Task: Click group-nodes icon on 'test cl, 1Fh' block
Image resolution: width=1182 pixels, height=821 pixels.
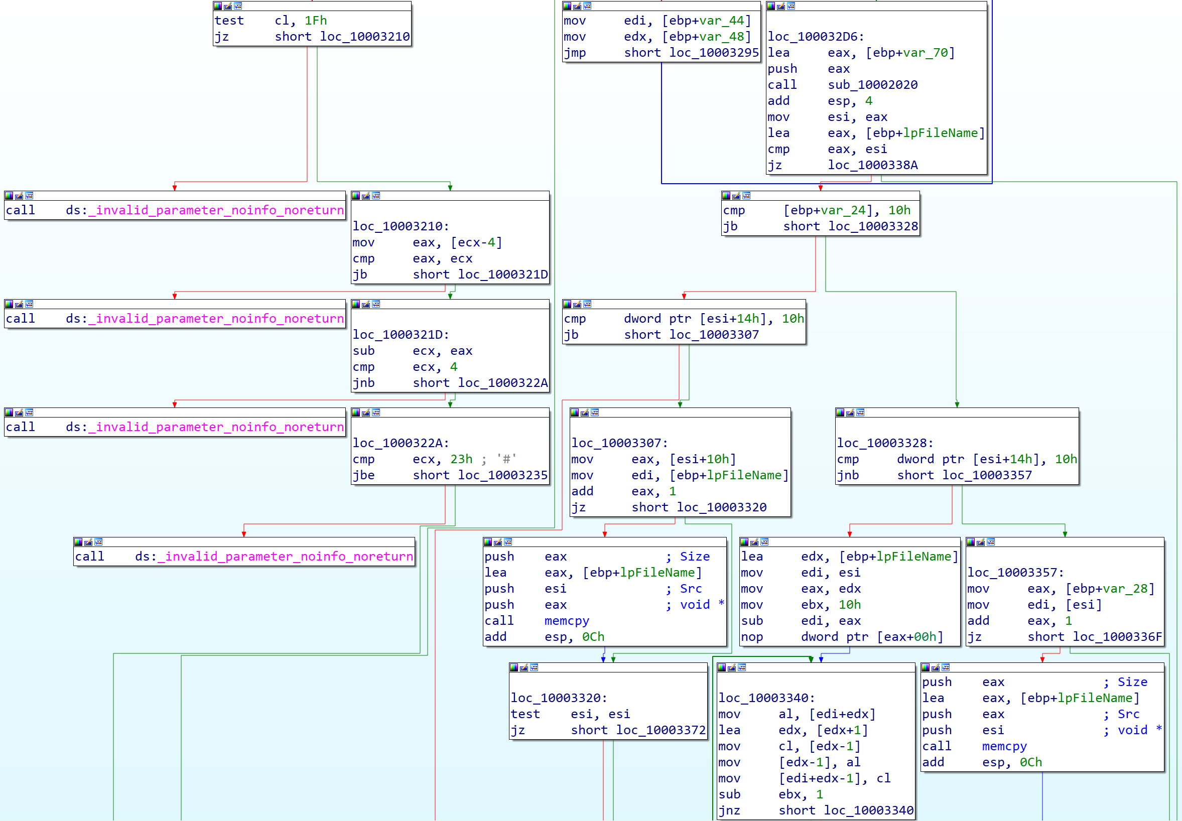Action: point(238,6)
